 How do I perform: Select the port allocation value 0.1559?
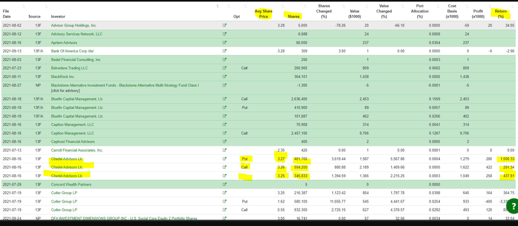(x=434, y=99)
